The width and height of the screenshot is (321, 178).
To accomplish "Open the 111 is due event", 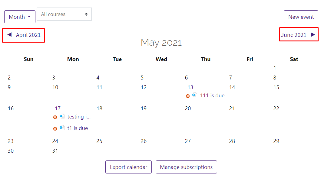I will 212,95.
